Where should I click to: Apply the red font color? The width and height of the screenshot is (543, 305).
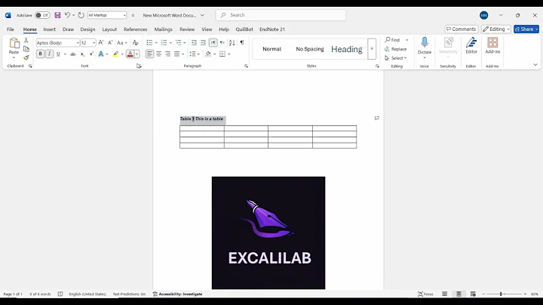tap(130, 54)
